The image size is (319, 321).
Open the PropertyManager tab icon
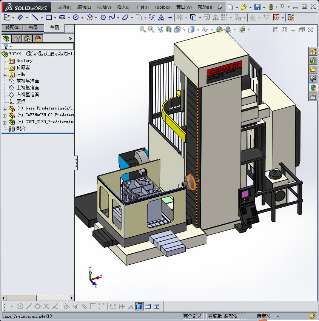click(x=16, y=39)
